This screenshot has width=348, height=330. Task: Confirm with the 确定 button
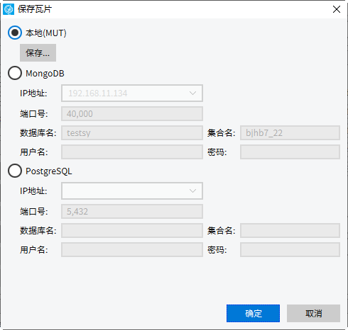point(253,313)
